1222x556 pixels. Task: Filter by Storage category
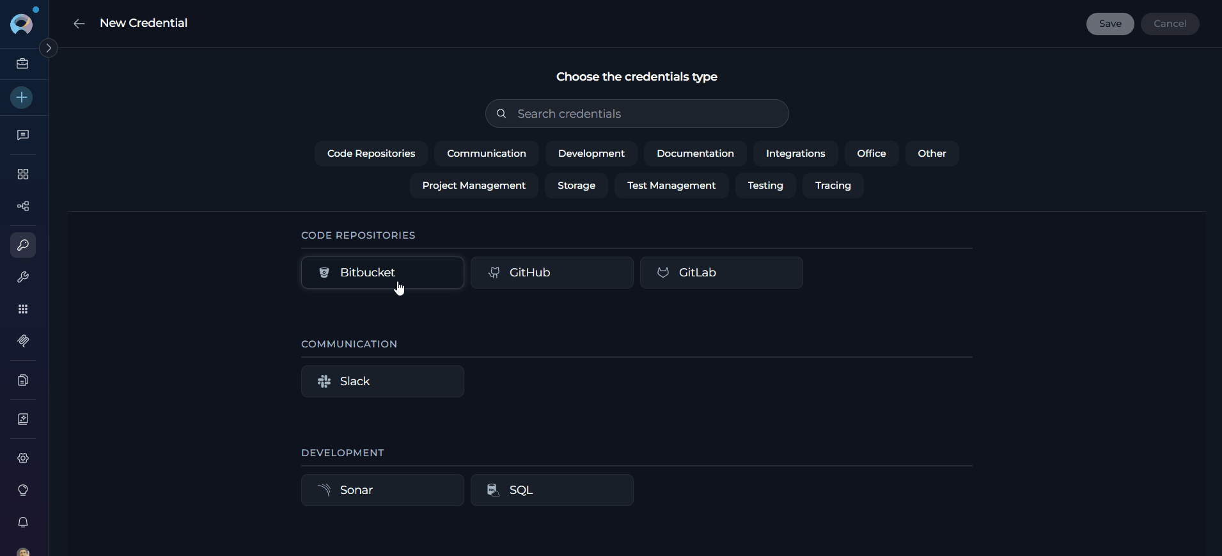coord(576,186)
